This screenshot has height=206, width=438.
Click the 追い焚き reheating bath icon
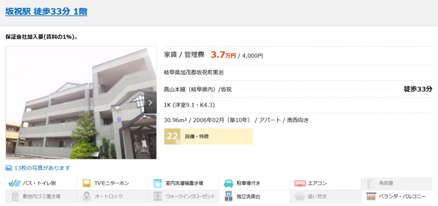point(300,197)
